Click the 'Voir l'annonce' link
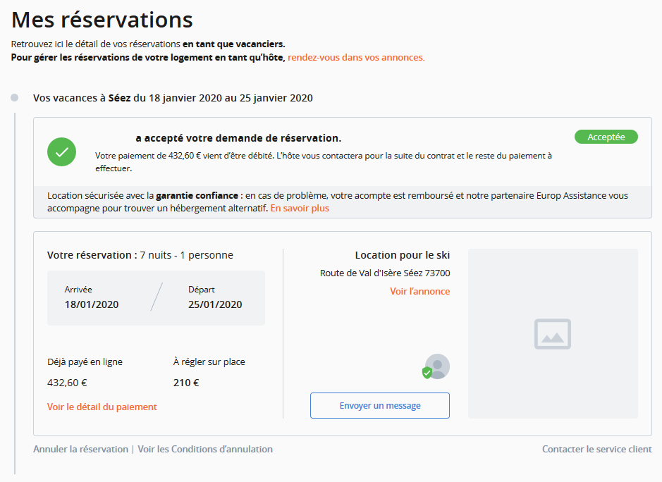The height and width of the screenshot is (482, 662). tap(419, 291)
